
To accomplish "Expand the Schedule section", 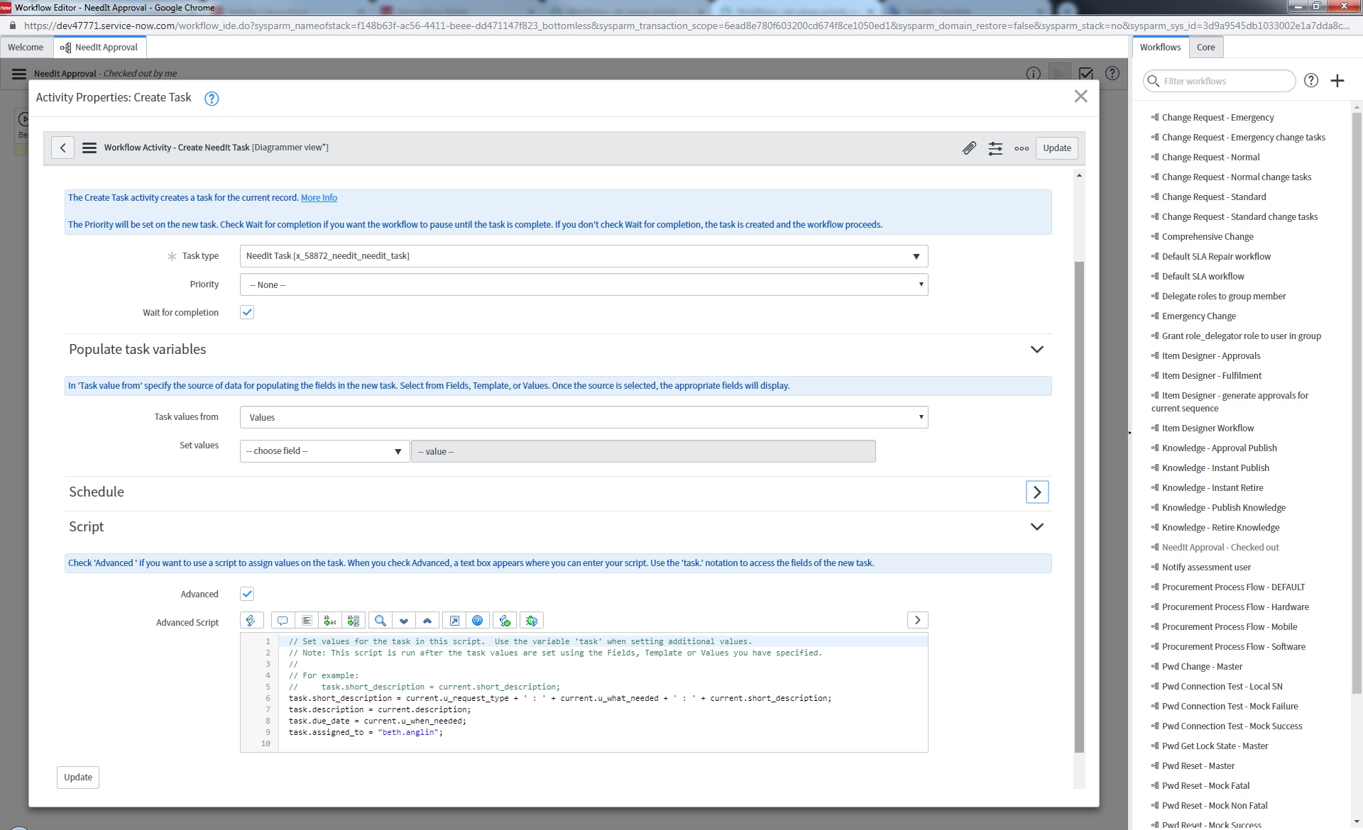I will click(1037, 492).
